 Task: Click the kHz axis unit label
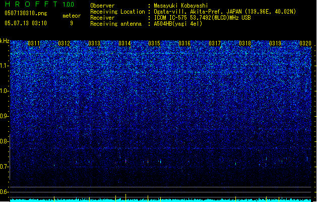tap(5, 41)
